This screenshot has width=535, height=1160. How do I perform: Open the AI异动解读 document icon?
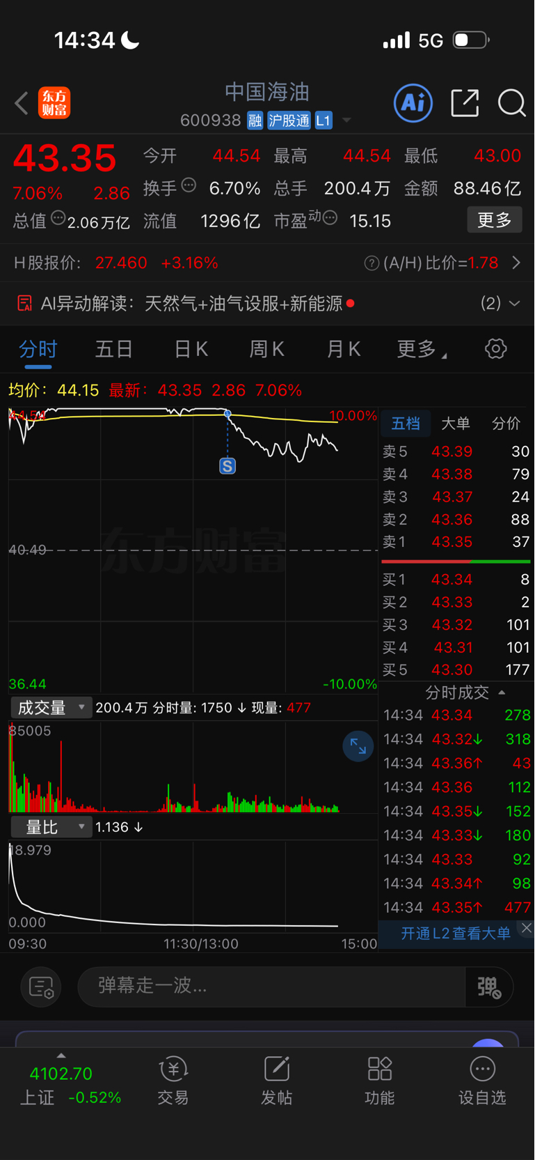click(x=24, y=303)
